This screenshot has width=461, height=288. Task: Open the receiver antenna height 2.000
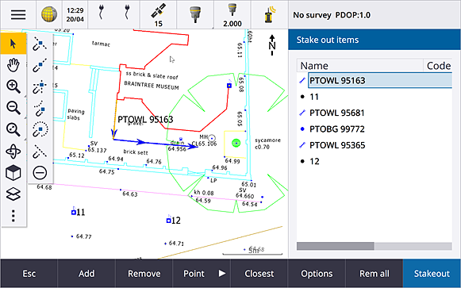click(232, 14)
